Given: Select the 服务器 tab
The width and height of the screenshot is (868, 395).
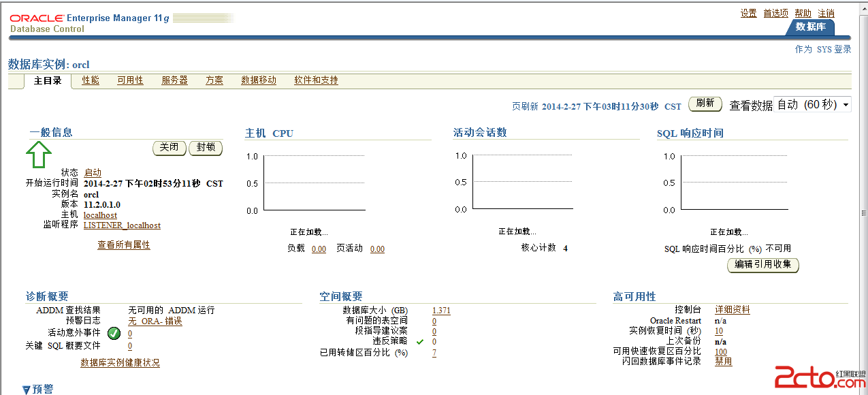Looking at the screenshot, I should coord(174,80).
